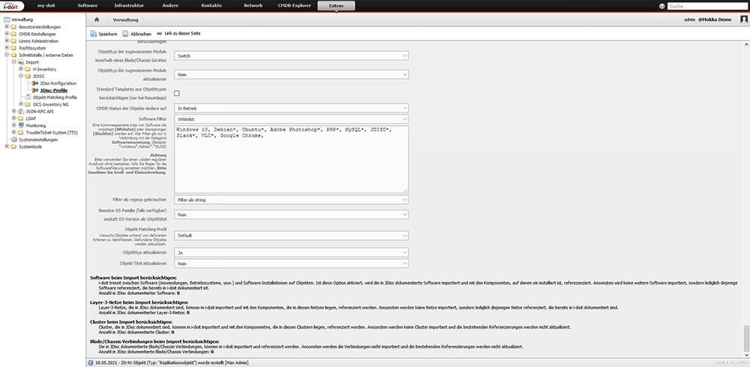This screenshot has height=367, width=750.
Task: Click the JDisc-Profile item icon
Action: tap(35, 90)
